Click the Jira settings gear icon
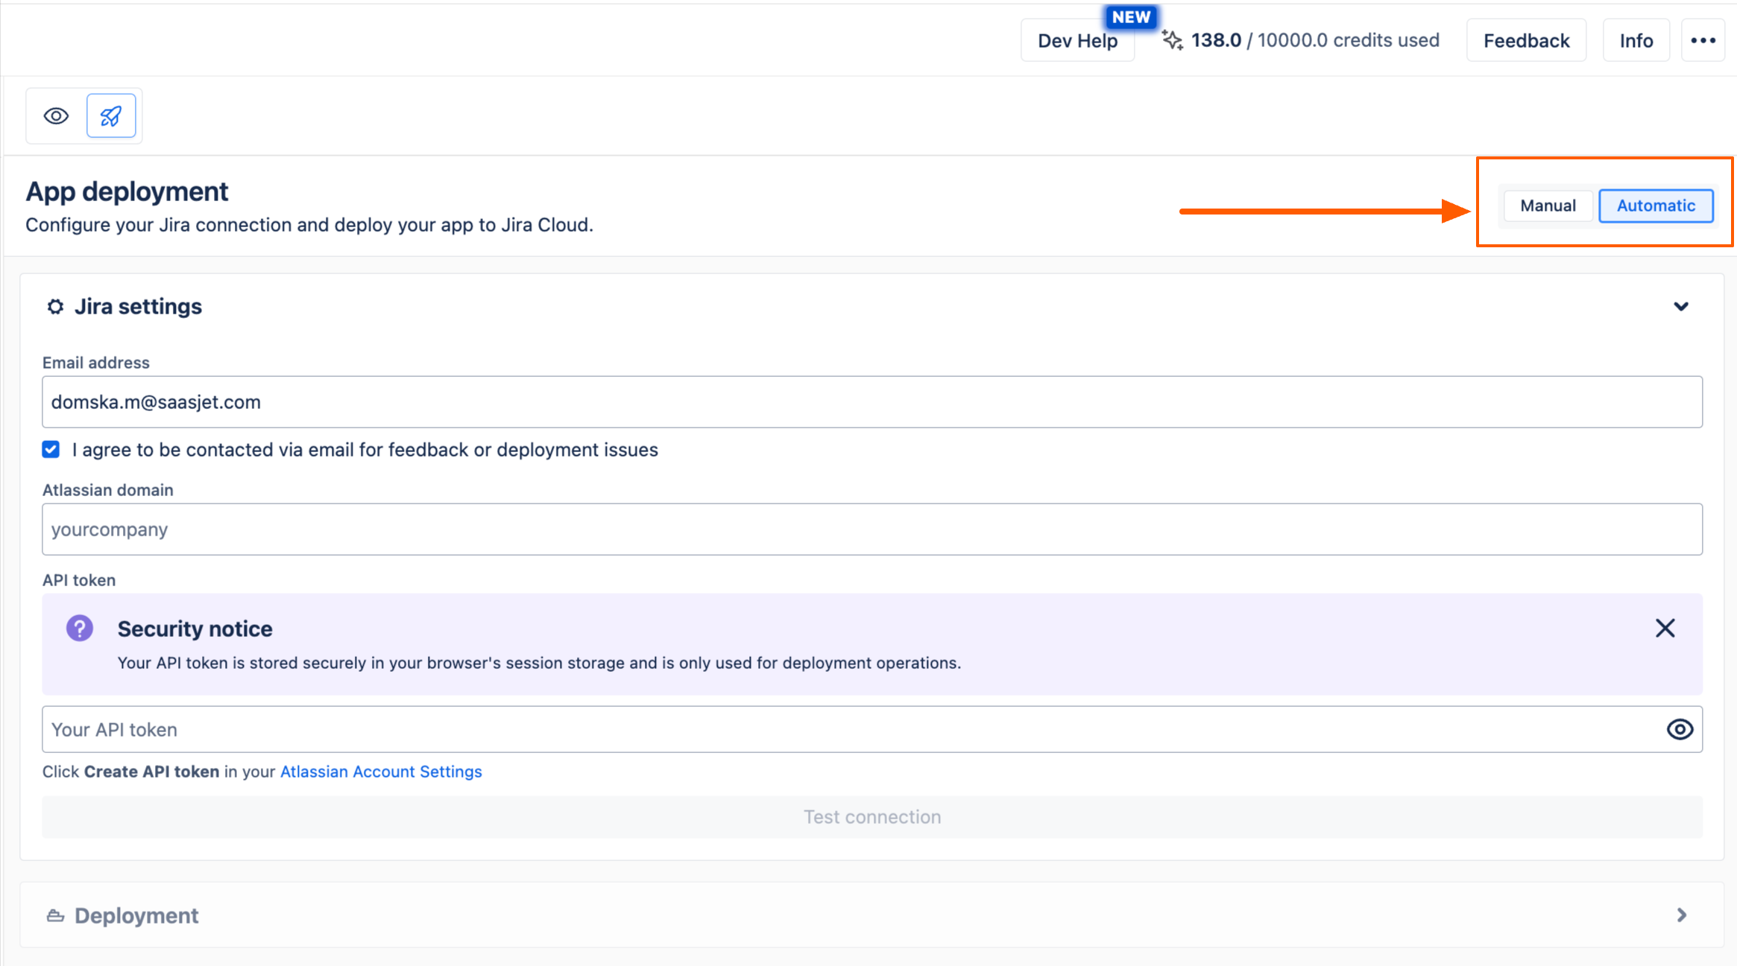1737x966 pixels. [x=55, y=307]
